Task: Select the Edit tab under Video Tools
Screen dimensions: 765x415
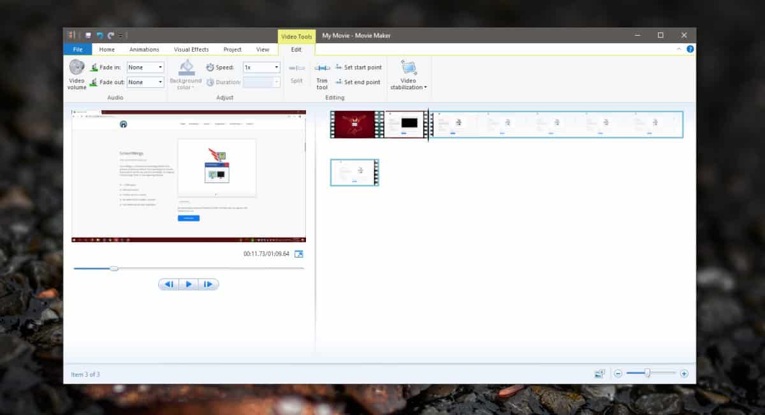Action: coord(296,49)
